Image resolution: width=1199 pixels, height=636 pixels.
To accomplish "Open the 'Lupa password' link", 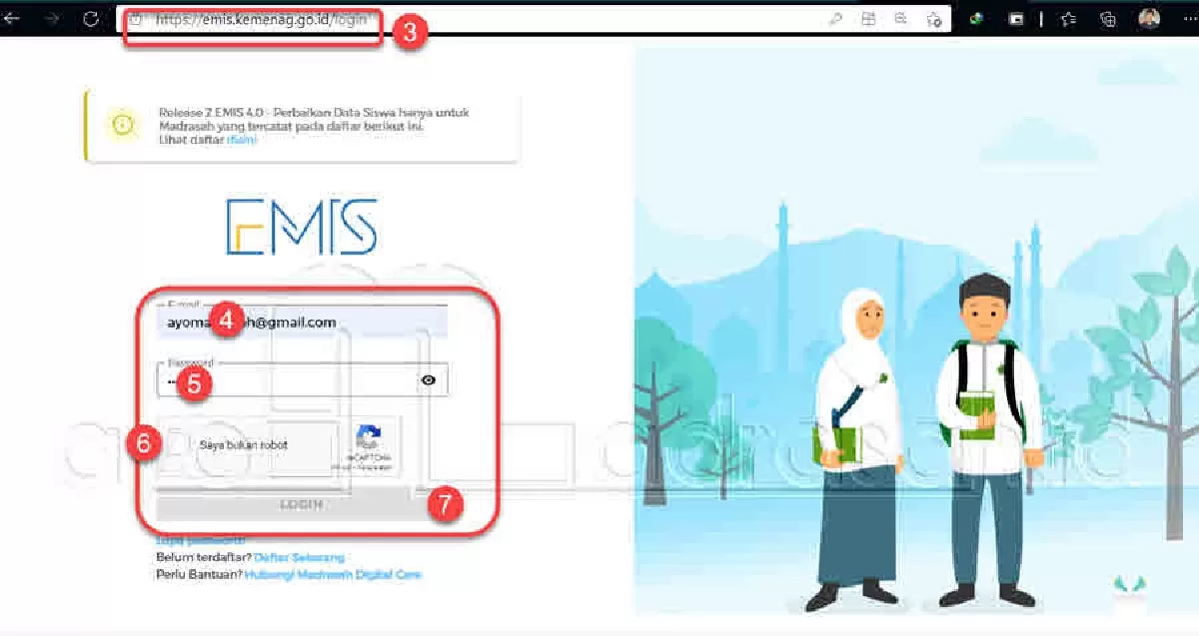I will click(x=200, y=540).
